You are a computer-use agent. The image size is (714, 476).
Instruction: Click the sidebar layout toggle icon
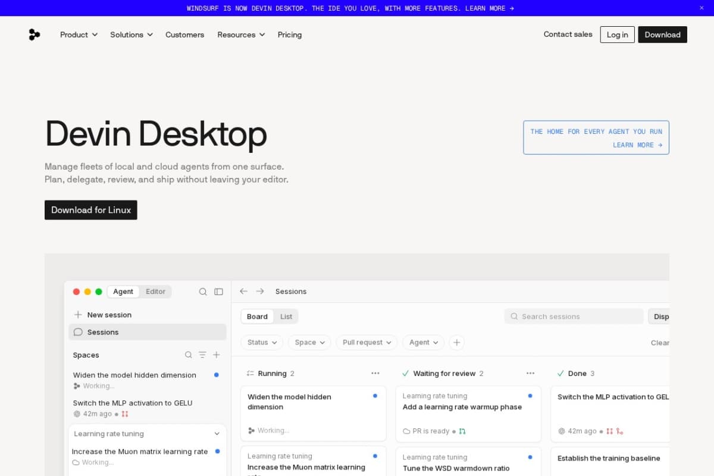click(218, 292)
